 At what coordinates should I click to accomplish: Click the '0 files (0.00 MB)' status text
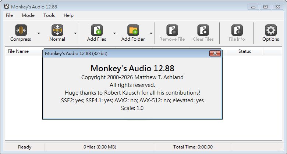(100, 147)
